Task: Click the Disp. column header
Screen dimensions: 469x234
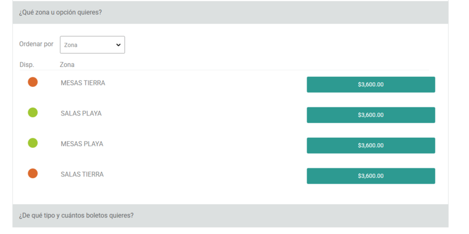Action: pyautogui.click(x=27, y=65)
